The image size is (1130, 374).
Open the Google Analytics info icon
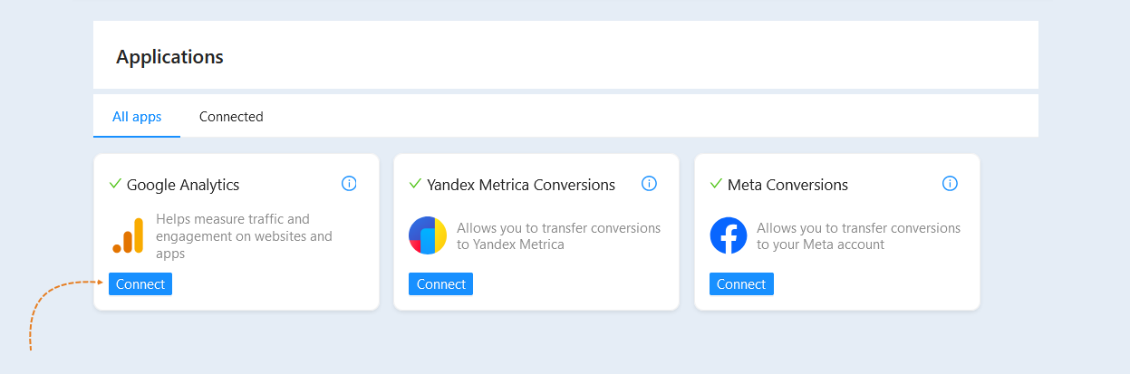pos(349,184)
